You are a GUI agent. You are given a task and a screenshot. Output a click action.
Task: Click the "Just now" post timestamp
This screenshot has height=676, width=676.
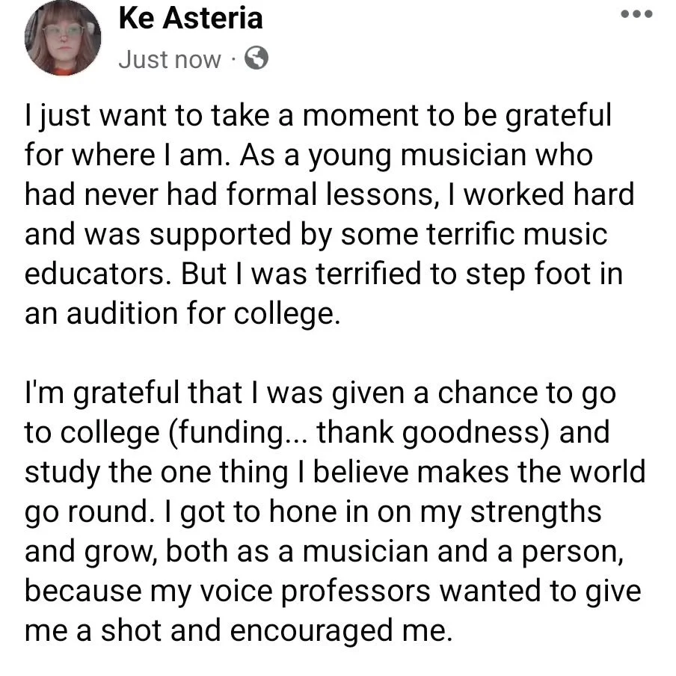click(170, 59)
